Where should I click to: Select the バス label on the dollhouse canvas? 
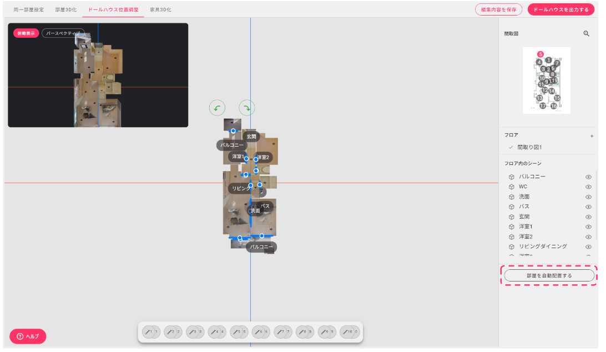265,206
